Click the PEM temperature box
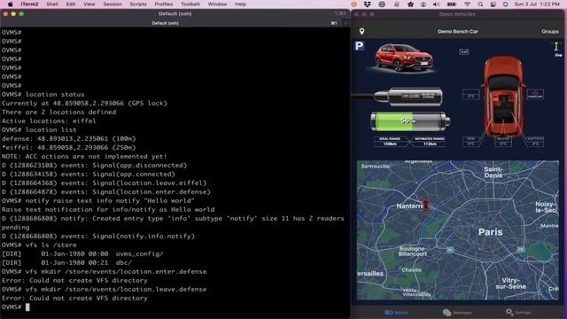Image resolution: width=567 pixels, height=319 pixels. click(470, 142)
